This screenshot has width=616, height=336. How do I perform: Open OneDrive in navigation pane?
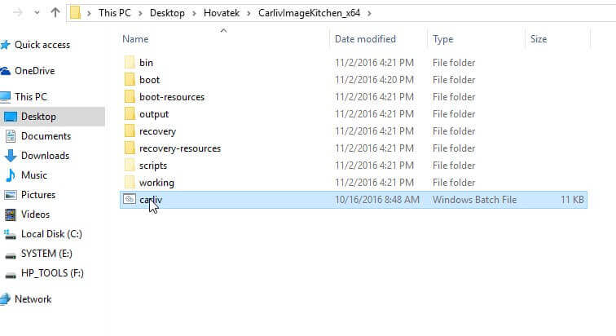34,71
